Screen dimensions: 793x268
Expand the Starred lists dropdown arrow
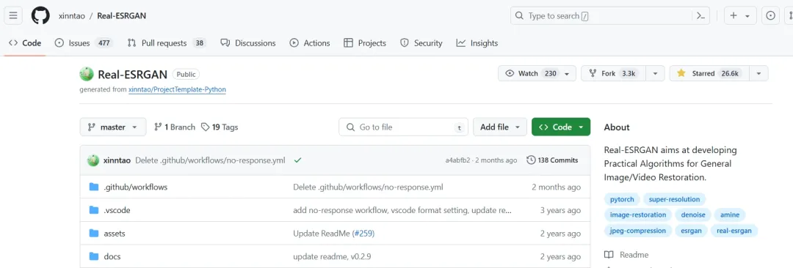758,73
